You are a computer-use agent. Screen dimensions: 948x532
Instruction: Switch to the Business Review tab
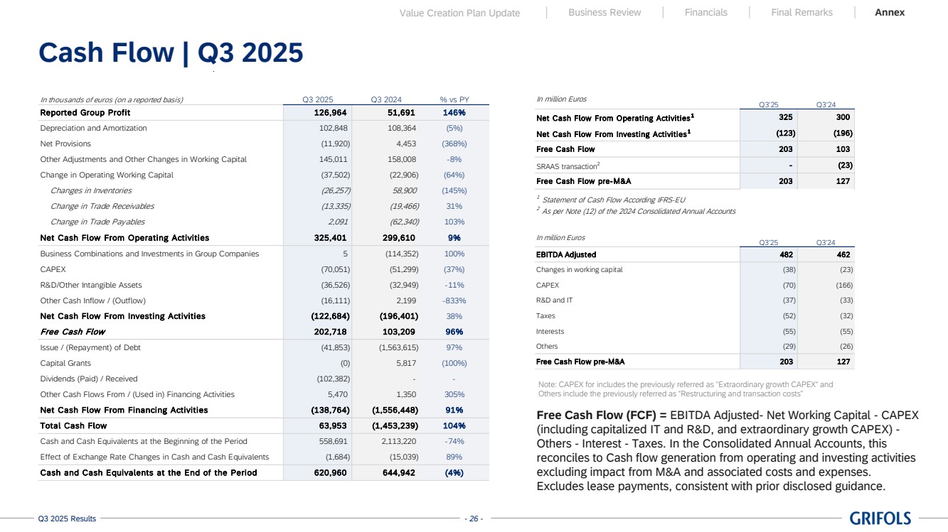click(605, 12)
